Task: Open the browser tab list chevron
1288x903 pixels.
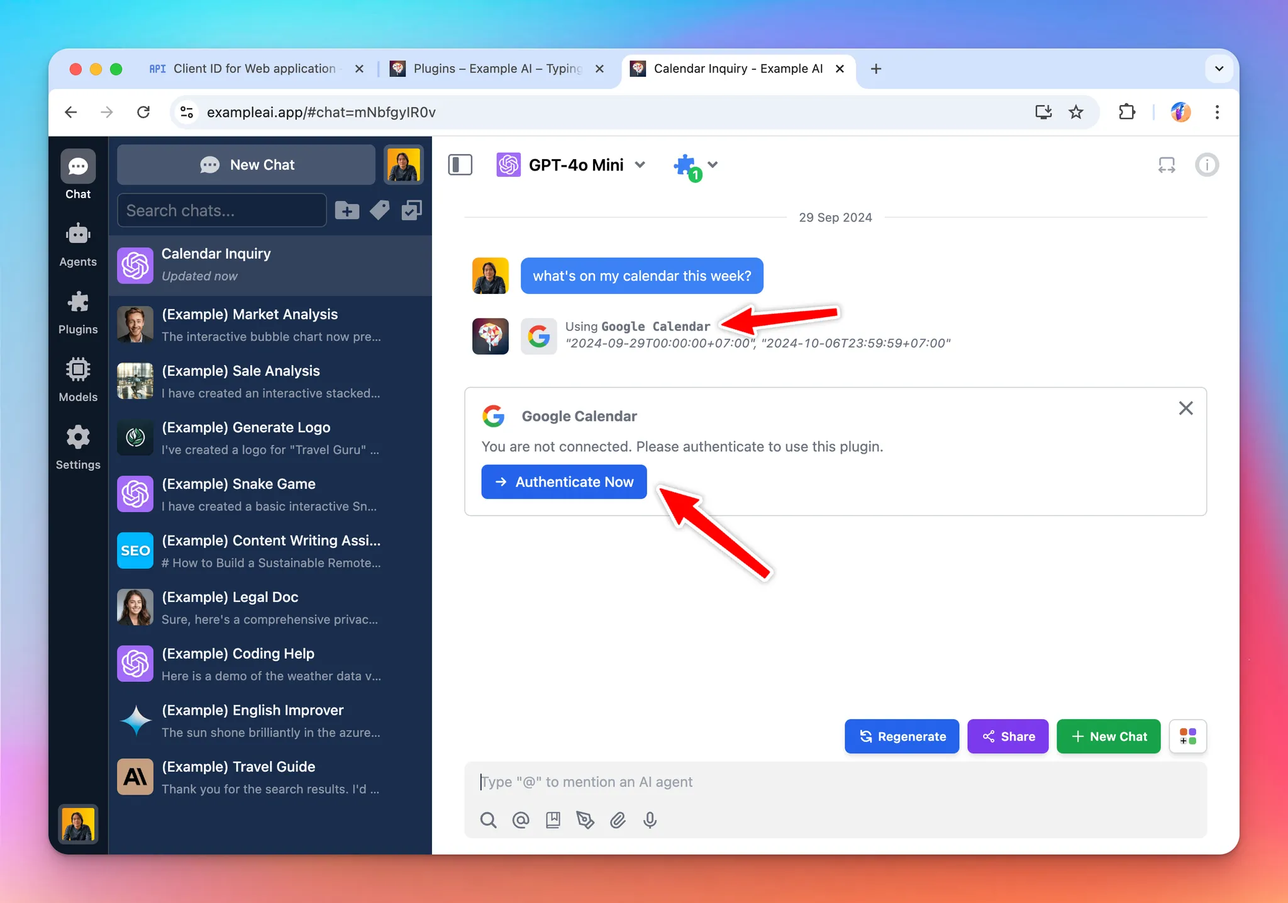Action: pyautogui.click(x=1219, y=69)
